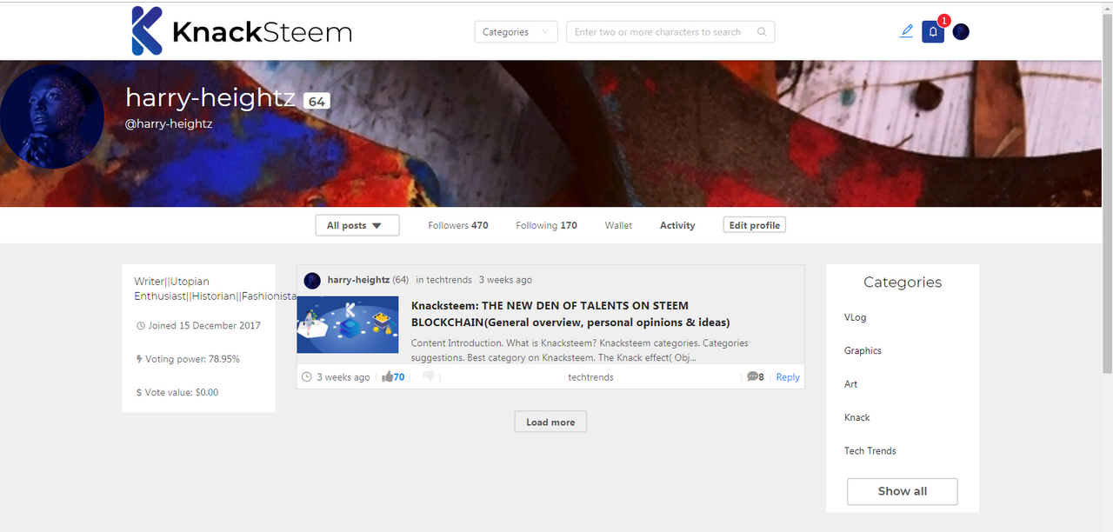Open the Following 170 list

click(546, 225)
